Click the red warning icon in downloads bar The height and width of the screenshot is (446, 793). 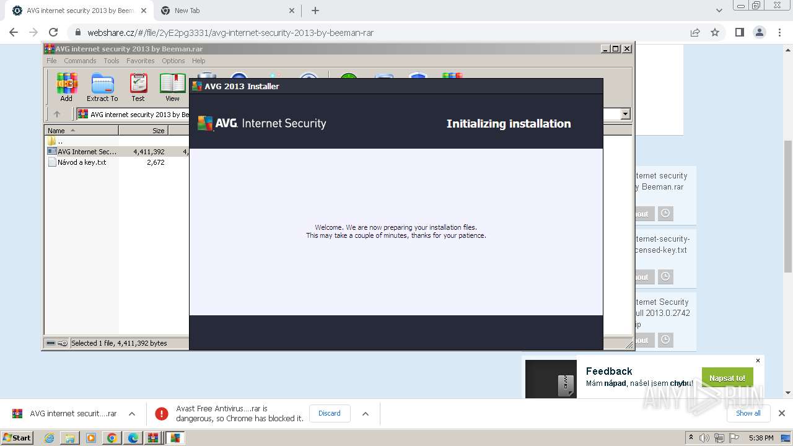tap(161, 413)
